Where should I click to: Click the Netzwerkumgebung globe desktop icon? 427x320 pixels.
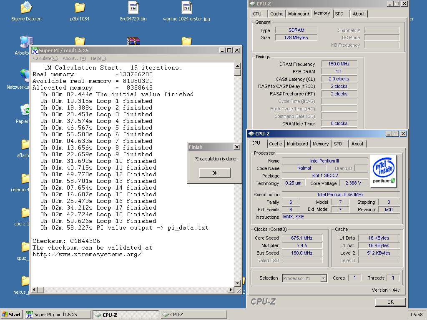(25, 76)
